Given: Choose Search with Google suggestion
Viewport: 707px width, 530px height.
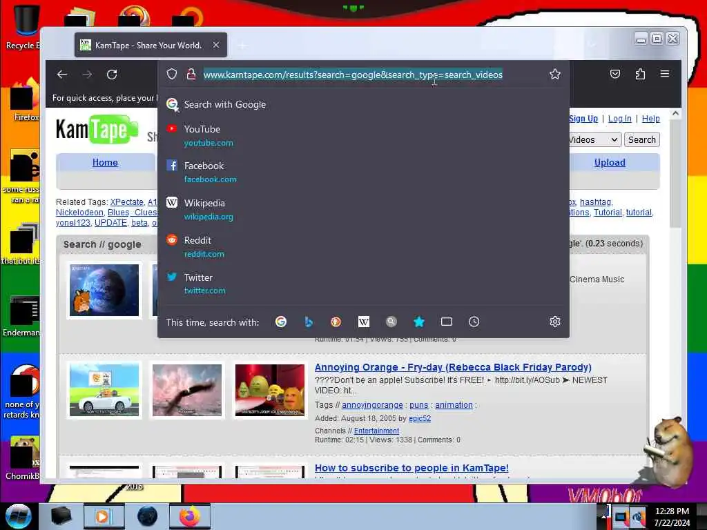Looking at the screenshot, I should pyautogui.click(x=363, y=105).
